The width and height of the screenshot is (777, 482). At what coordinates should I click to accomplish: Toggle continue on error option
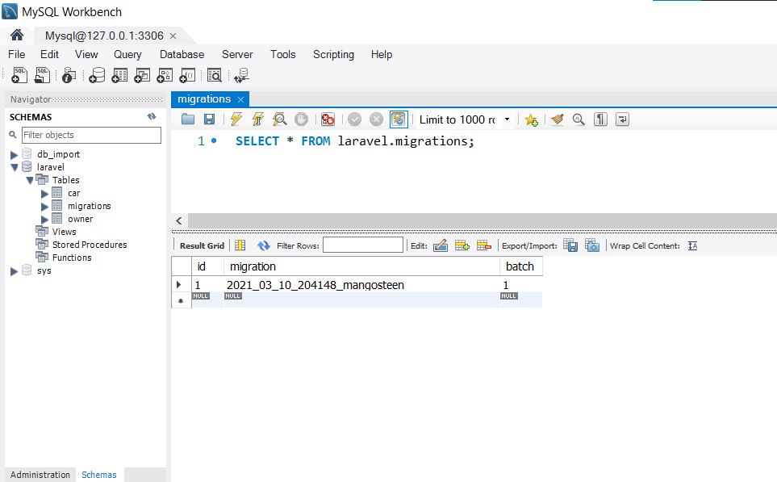click(328, 119)
